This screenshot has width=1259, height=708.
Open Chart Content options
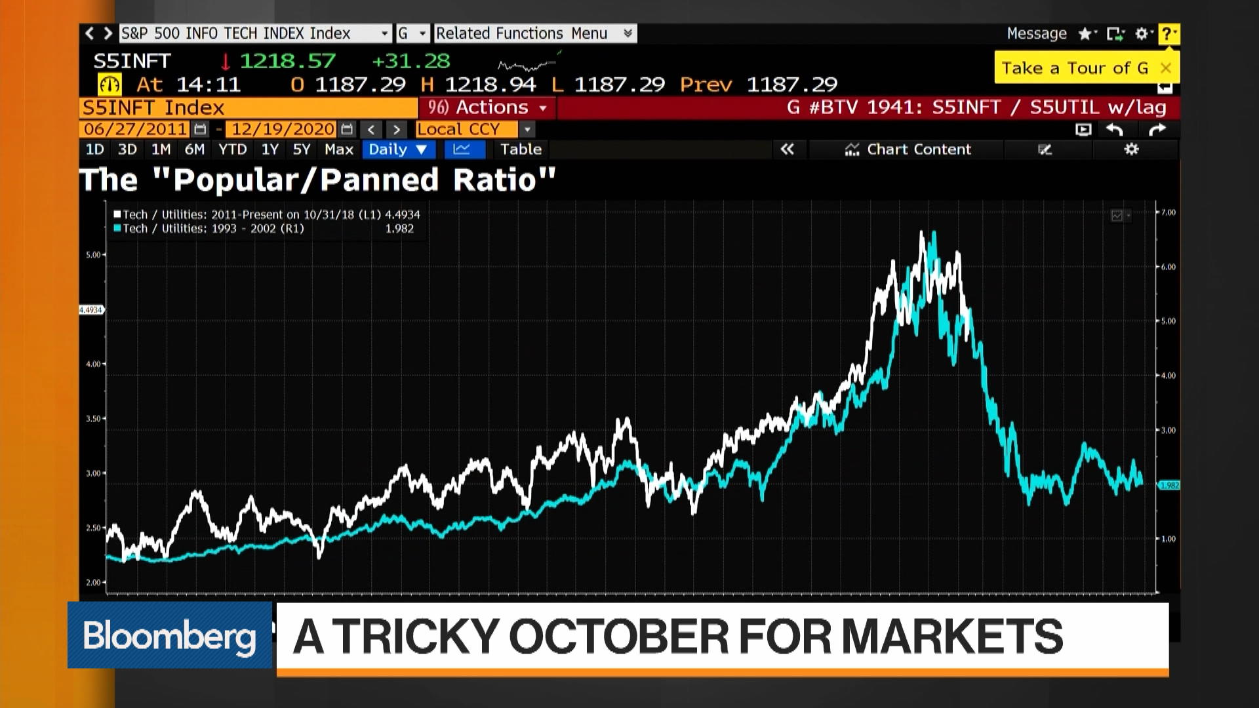(910, 149)
